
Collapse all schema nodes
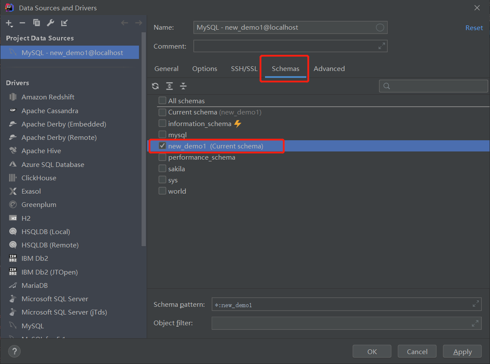tap(183, 86)
